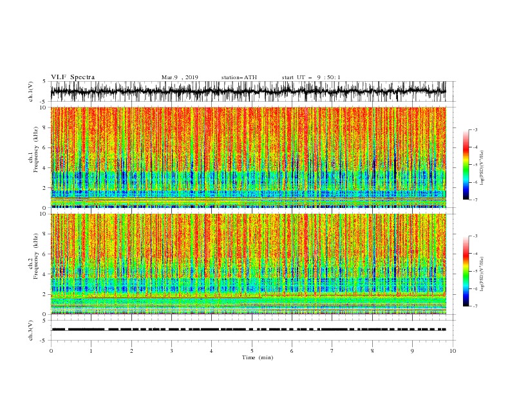Click the "ch.1 Frequency (kHz)" axis label
This screenshot has width=510, height=394.
click(x=33, y=149)
